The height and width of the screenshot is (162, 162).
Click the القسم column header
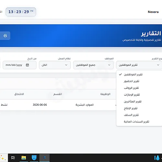58,94
